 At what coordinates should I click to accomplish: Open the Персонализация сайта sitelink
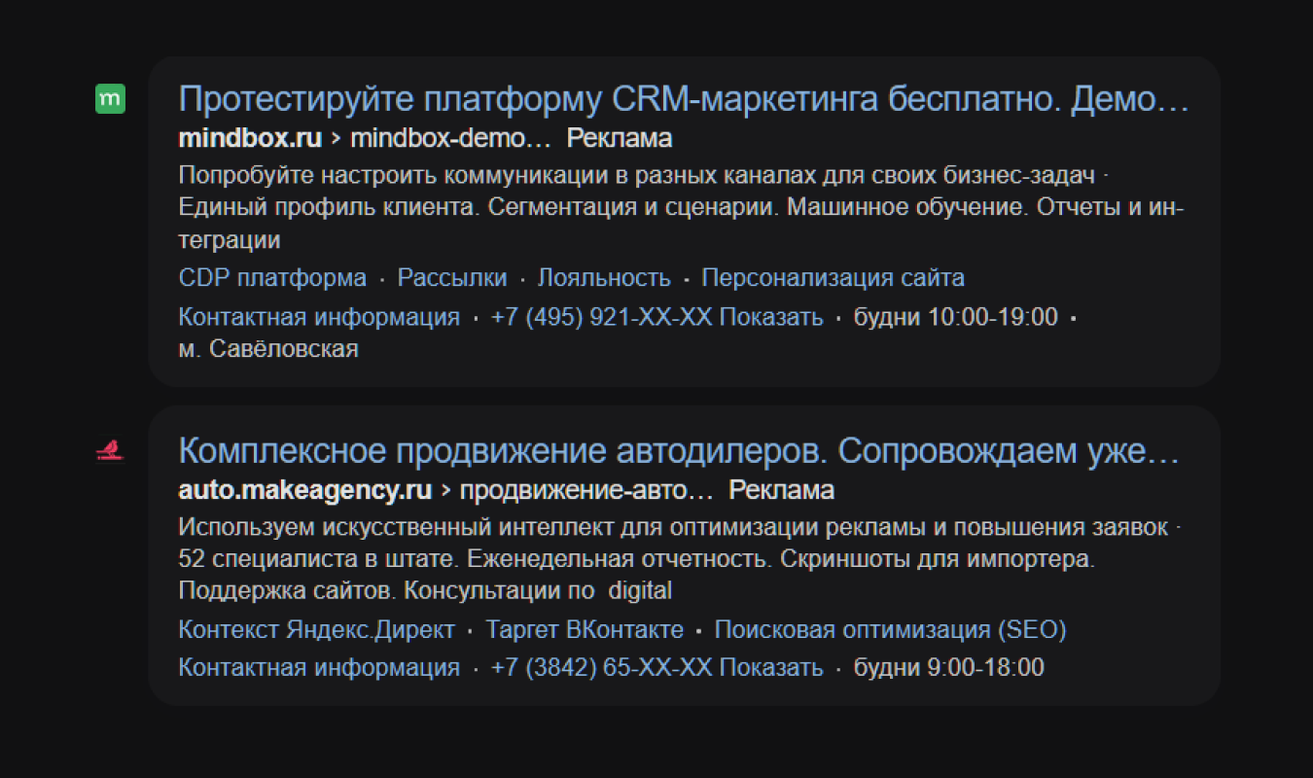tap(833, 278)
